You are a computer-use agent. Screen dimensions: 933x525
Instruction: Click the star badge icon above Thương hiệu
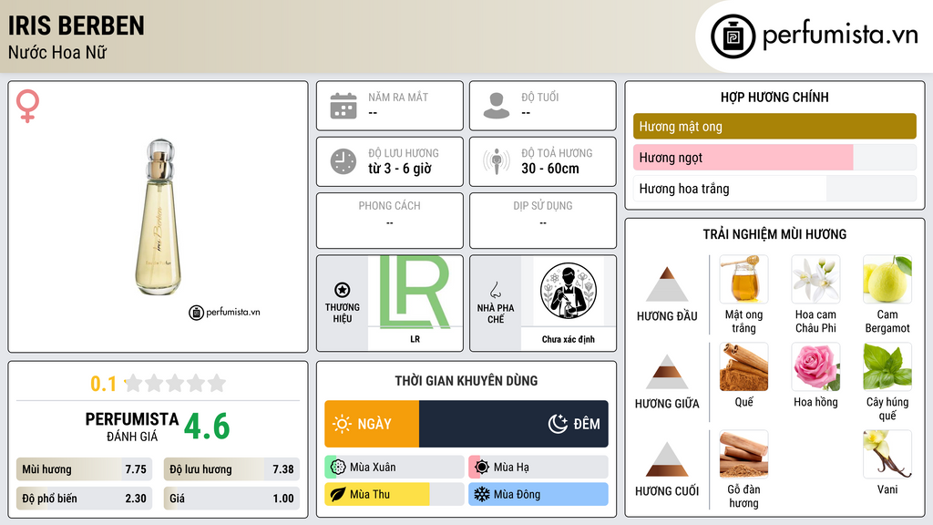coord(343,290)
